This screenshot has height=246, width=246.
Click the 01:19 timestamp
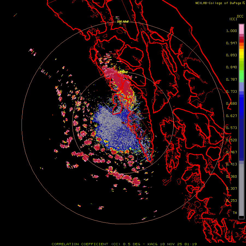click(191, 244)
